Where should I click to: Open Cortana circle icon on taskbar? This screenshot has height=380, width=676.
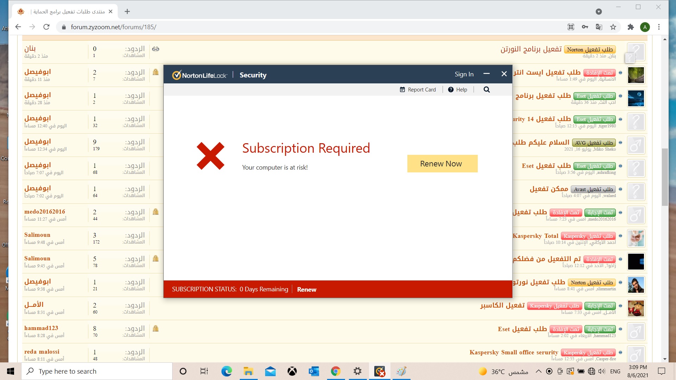183,371
